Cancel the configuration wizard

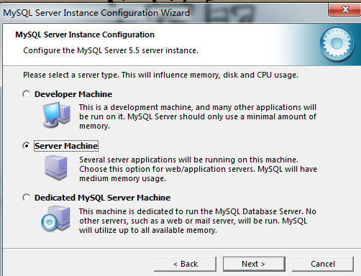click(x=323, y=264)
